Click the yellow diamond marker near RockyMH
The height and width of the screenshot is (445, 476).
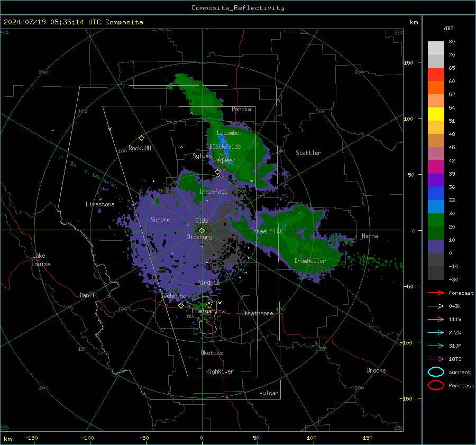coord(141,138)
